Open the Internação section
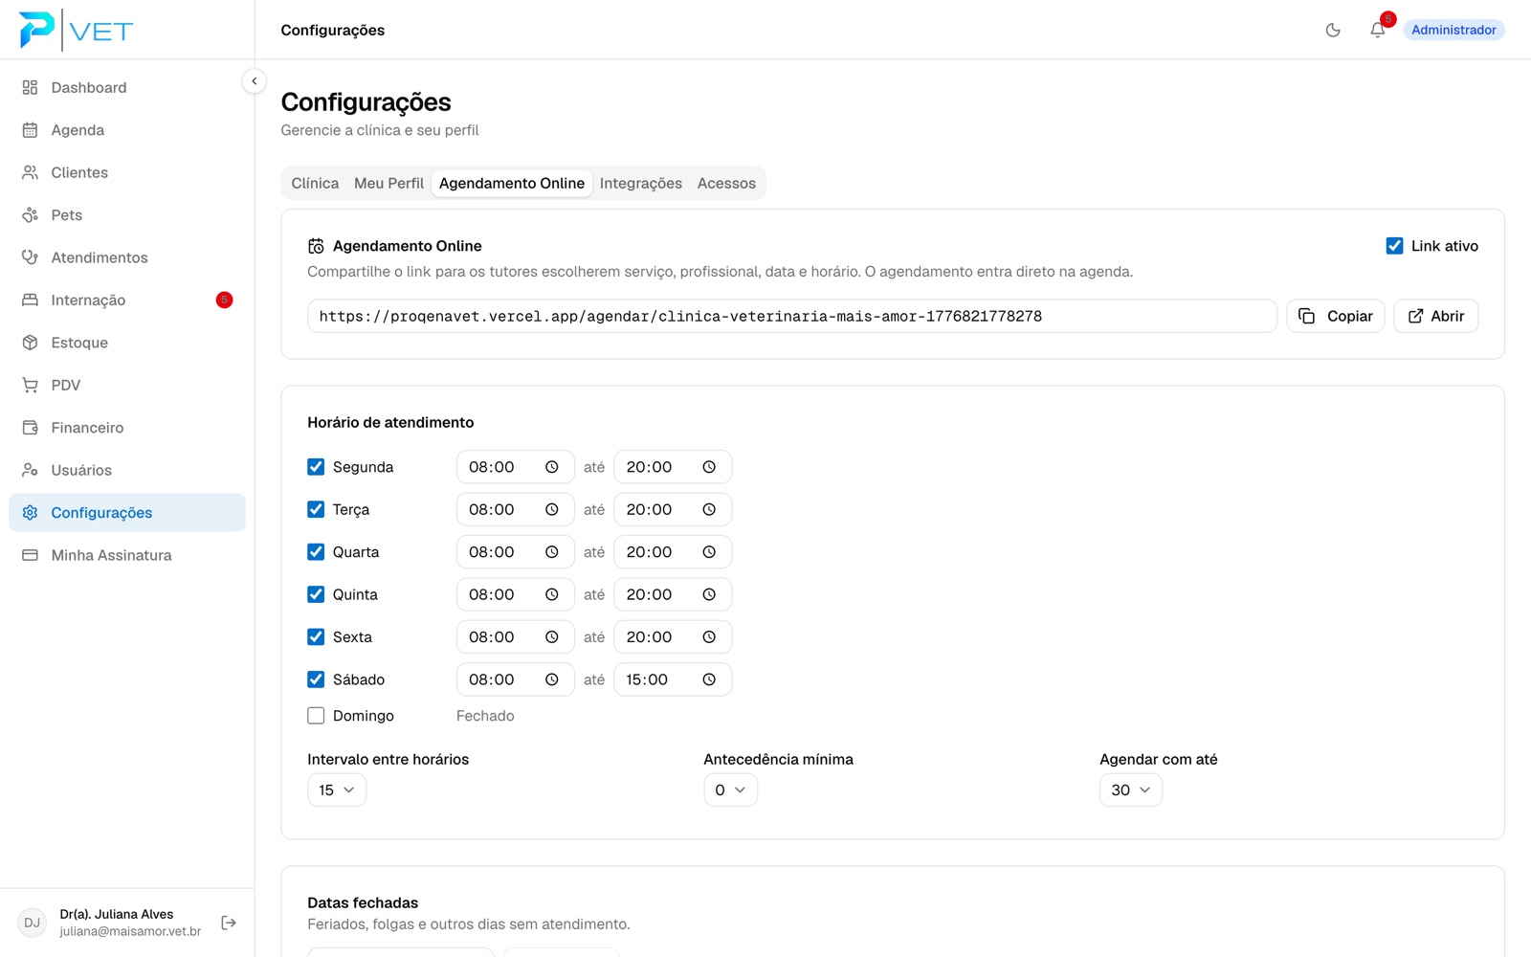The width and height of the screenshot is (1531, 957). tap(127, 300)
